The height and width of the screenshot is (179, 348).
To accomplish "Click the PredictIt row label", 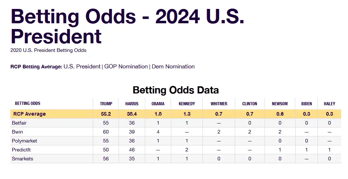I will (23, 150).
